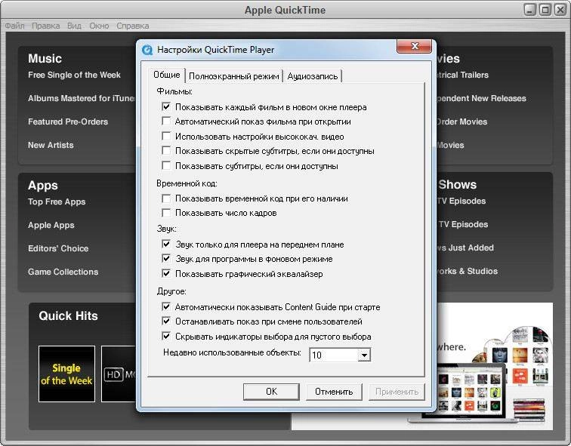Click the 'Отменить' button
Image resolution: width=571 pixels, height=446 pixels.
[334, 392]
